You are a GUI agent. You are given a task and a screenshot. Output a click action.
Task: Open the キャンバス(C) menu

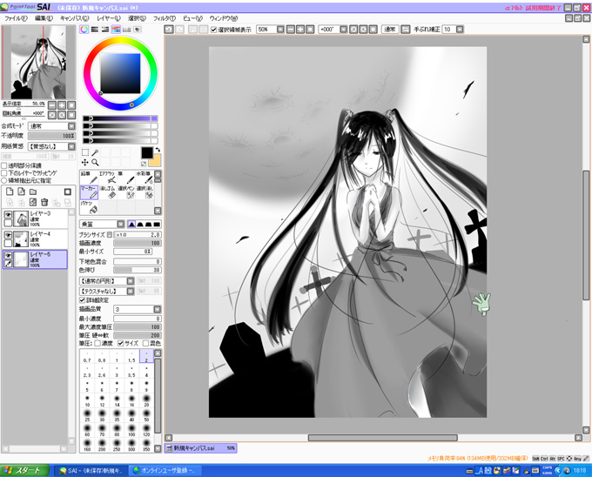[74, 18]
